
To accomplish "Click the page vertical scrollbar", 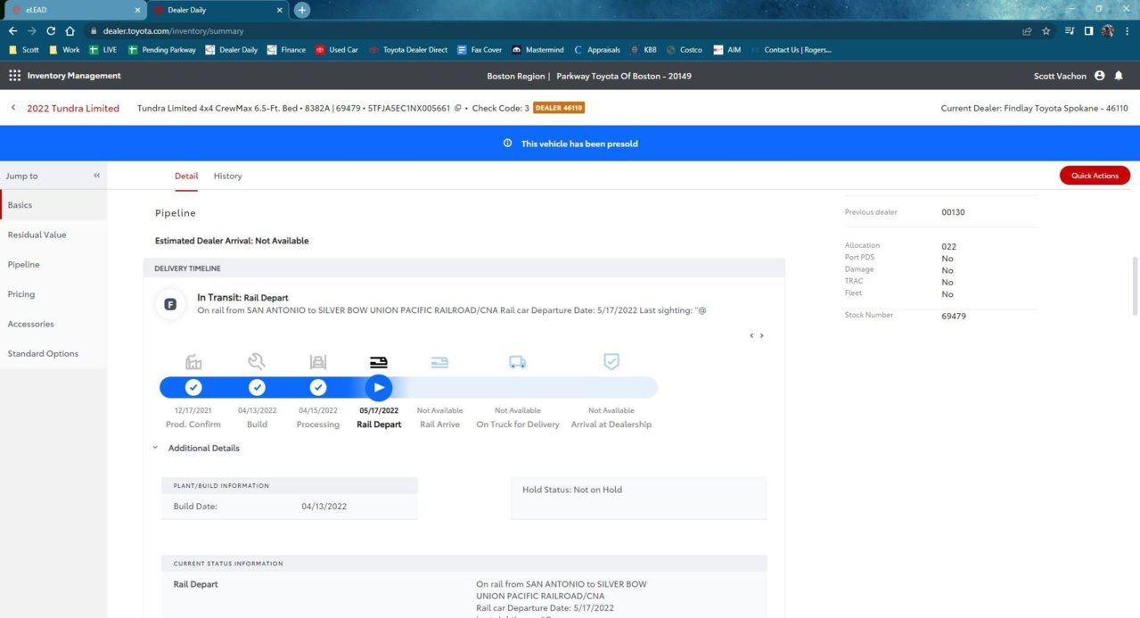I will [1135, 285].
